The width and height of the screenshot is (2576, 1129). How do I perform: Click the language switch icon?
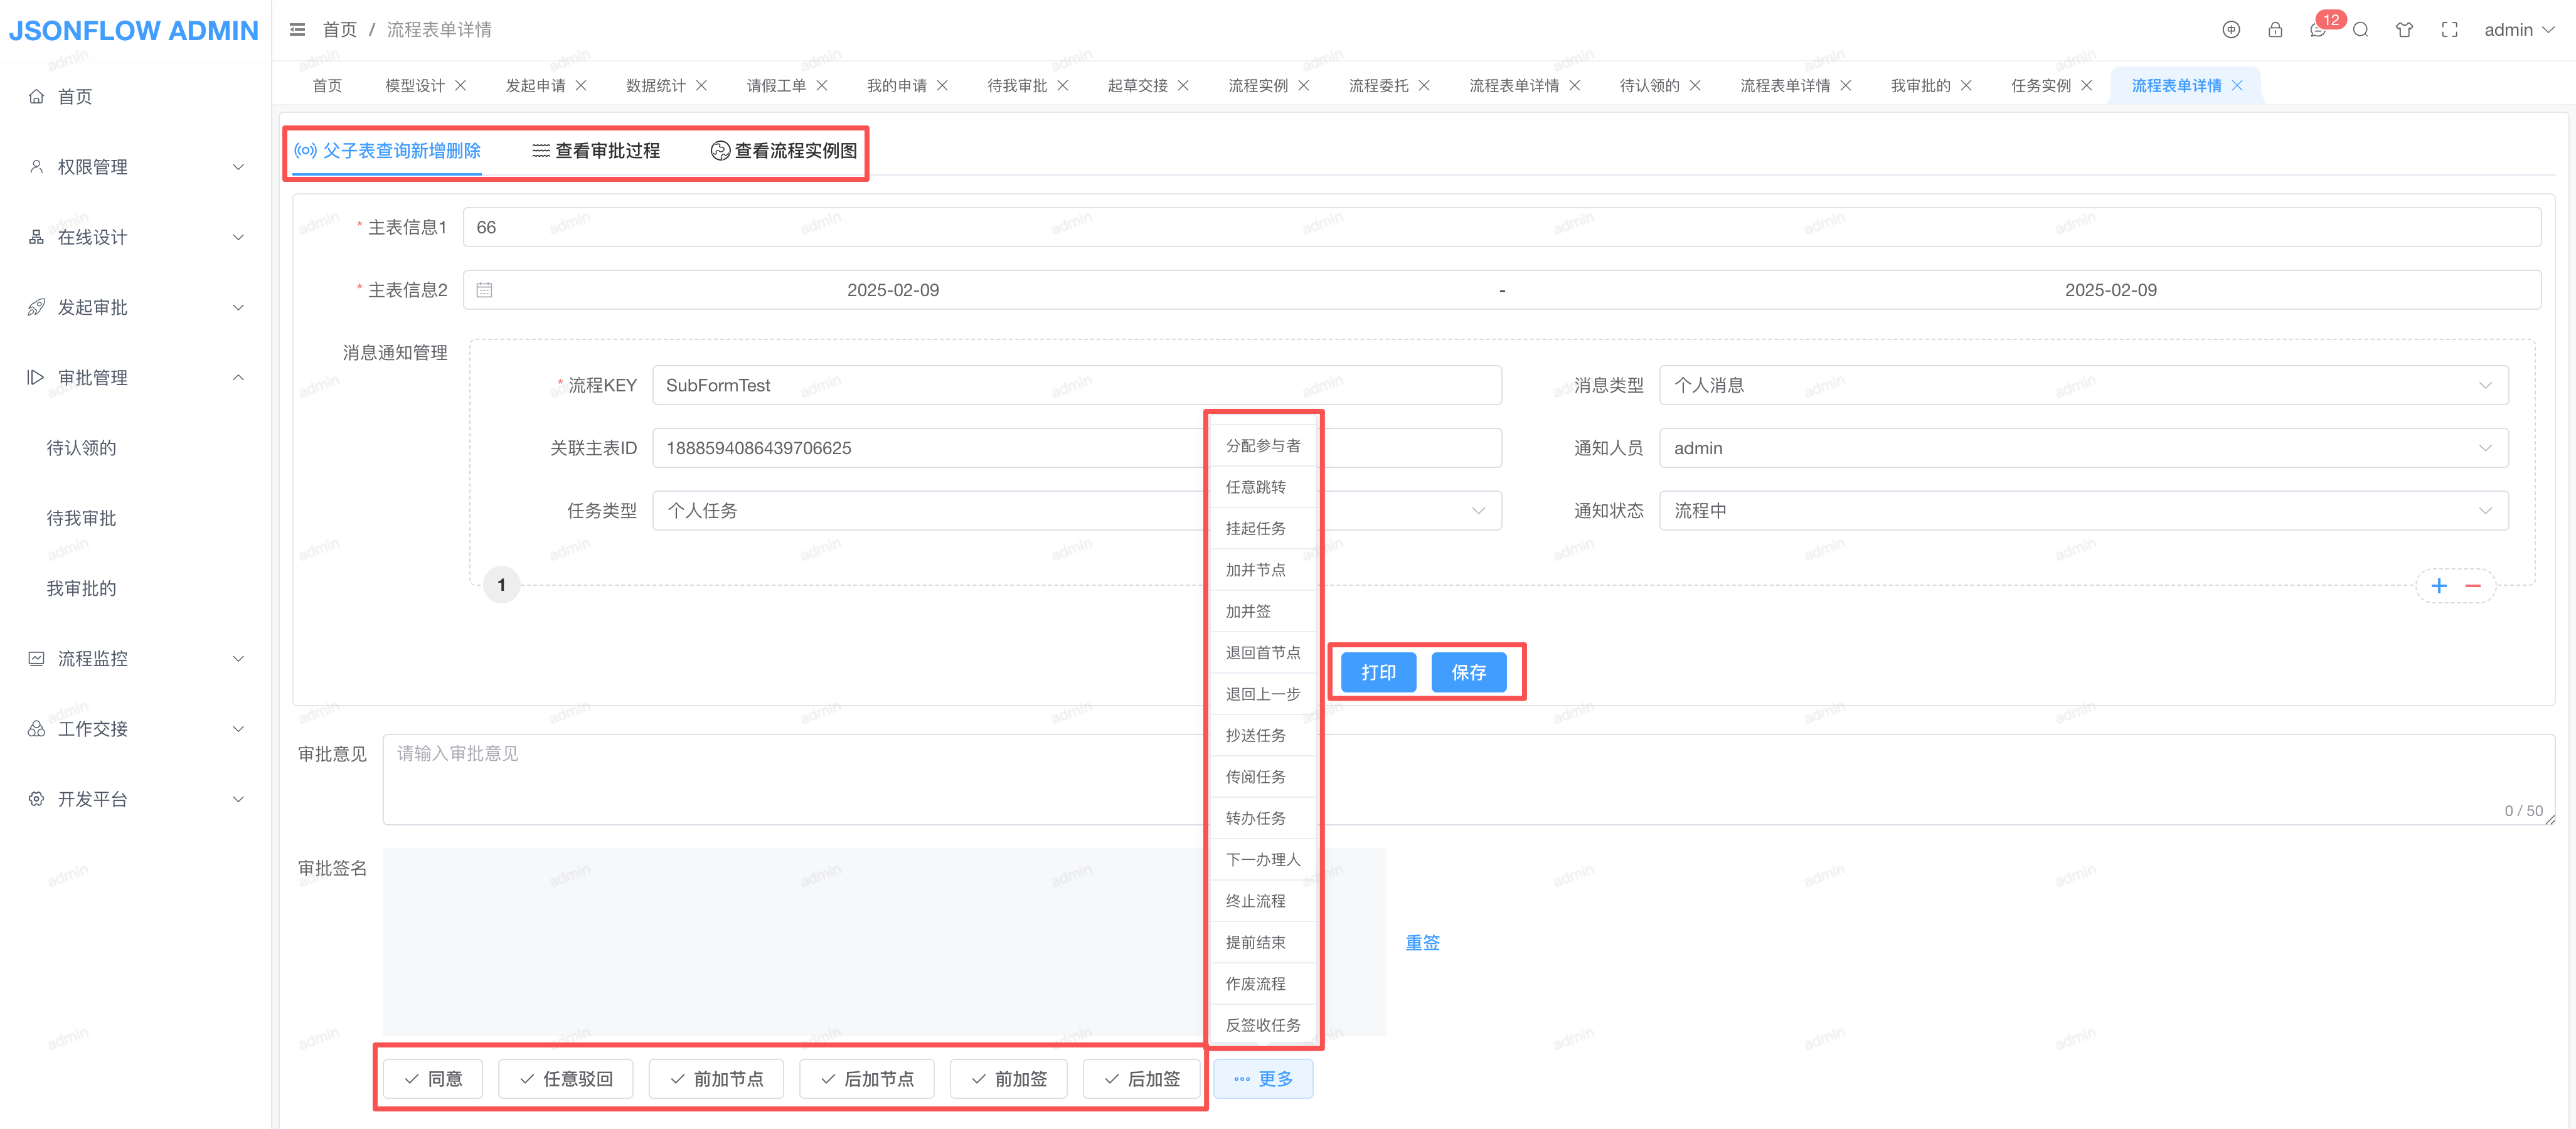(x=2230, y=30)
